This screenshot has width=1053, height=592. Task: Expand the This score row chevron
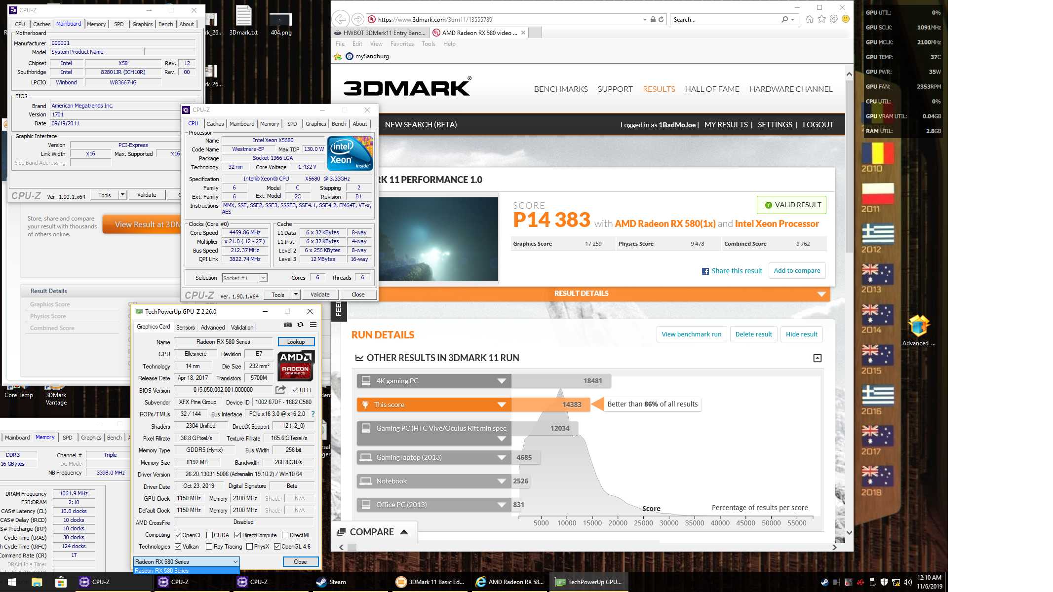tap(502, 405)
